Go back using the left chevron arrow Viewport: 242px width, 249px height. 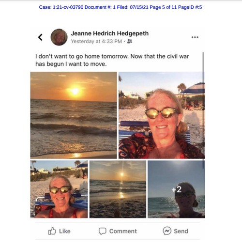click(40, 37)
